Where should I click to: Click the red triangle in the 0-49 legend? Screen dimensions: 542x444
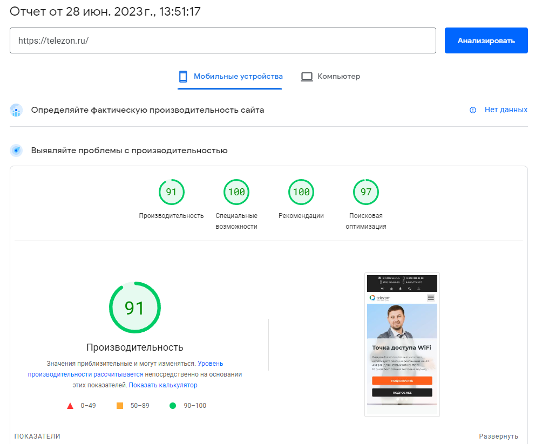point(71,405)
